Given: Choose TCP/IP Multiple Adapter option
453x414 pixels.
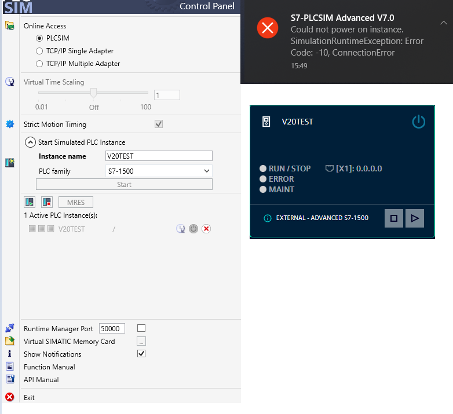Looking at the screenshot, I should (39, 64).
